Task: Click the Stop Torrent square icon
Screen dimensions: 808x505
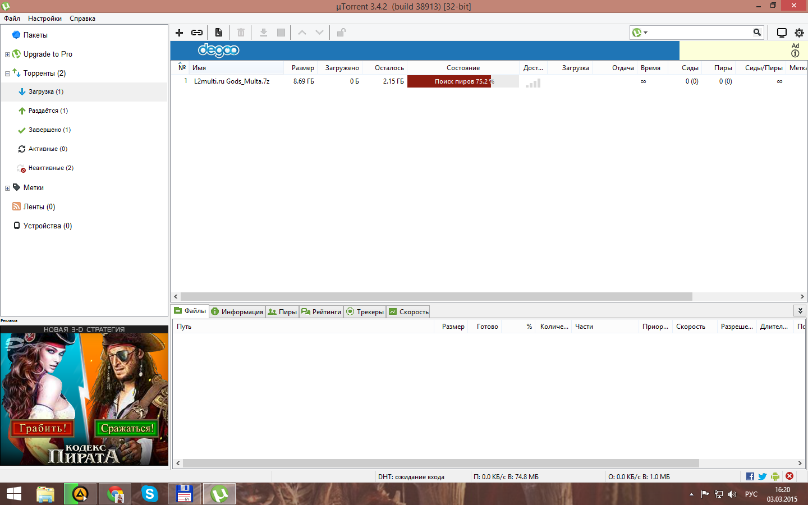Action: tap(281, 33)
